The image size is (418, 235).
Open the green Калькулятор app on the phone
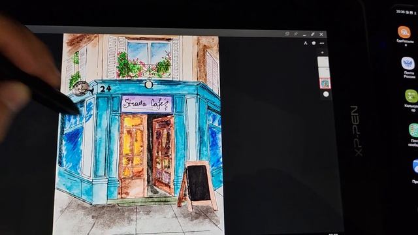coord(411,96)
